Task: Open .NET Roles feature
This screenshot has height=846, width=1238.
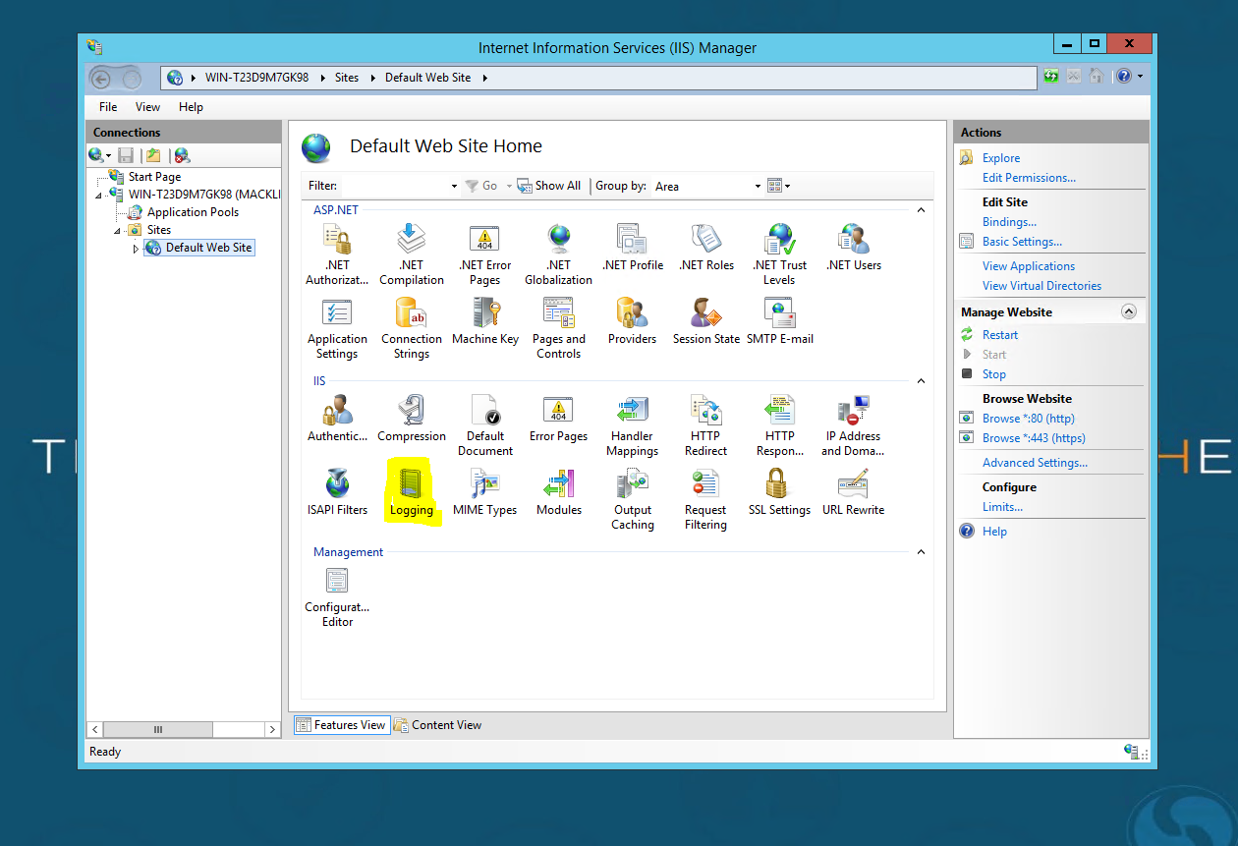Action: [706, 247]
